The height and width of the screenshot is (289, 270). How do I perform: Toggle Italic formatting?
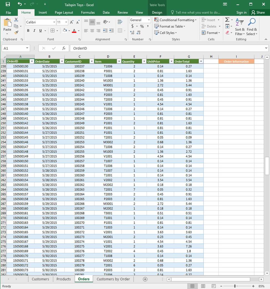point(34,31)
